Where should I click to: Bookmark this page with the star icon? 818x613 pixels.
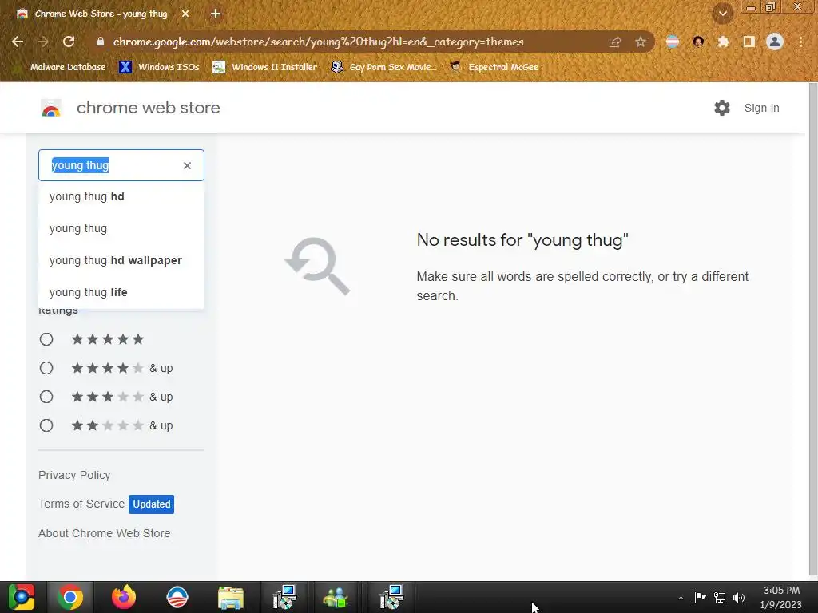641,42
